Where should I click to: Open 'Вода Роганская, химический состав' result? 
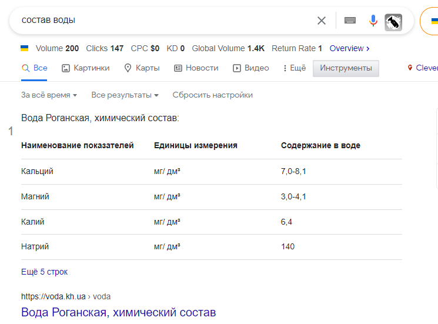click(118, 312)
